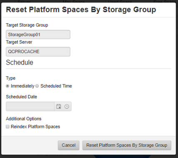Click the 'Scheduled Date' label
Screen dimensions: 178x158
click(x=22, y=97)
